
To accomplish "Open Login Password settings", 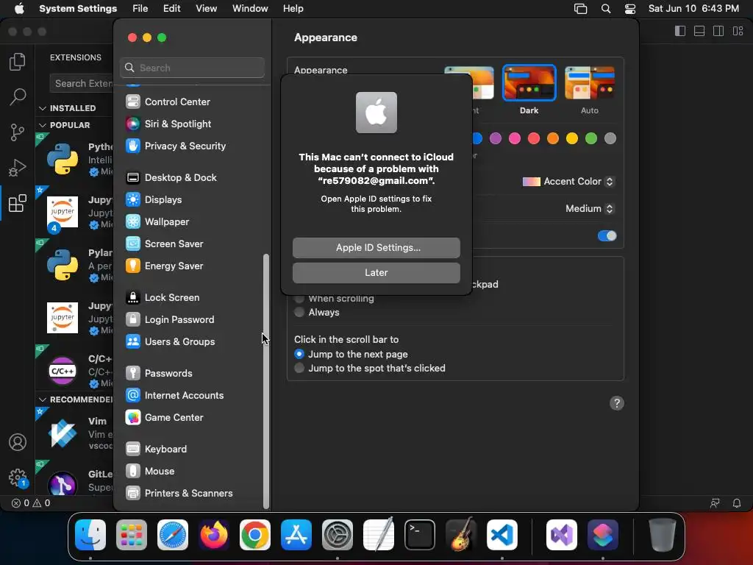I will [x=170, y=320].
